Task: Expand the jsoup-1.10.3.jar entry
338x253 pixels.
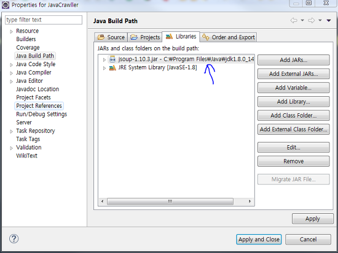Action: [x=104, y=59]
